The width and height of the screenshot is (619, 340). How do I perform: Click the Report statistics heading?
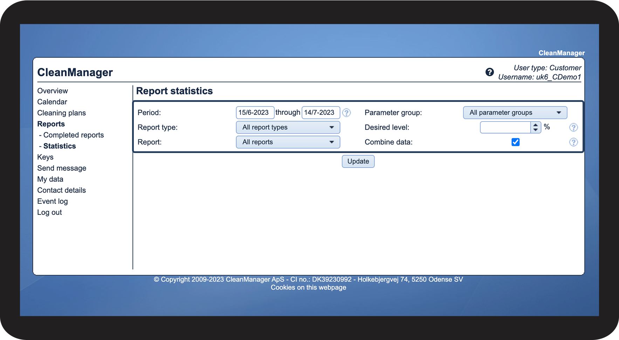pos(174,91)
